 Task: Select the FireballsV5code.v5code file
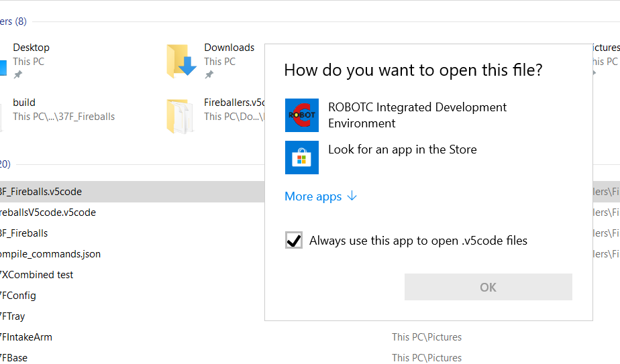(x=48, y=213)
